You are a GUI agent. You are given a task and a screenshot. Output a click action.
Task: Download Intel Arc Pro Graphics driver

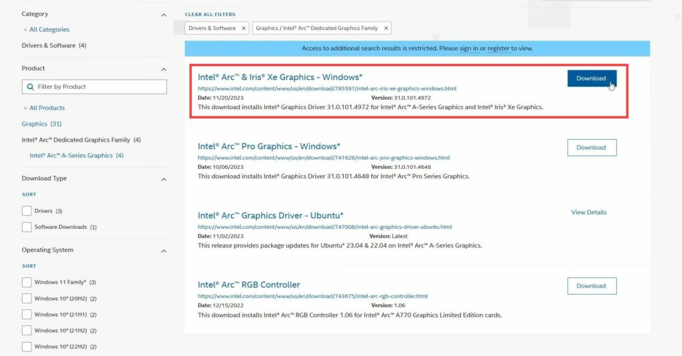pyautogui.click(x=591, y=148)
